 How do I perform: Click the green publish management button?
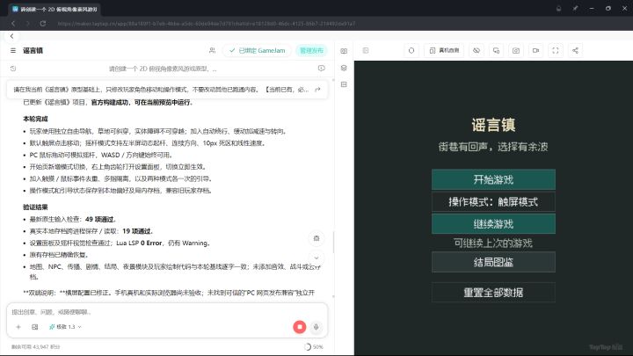point(311,50)
